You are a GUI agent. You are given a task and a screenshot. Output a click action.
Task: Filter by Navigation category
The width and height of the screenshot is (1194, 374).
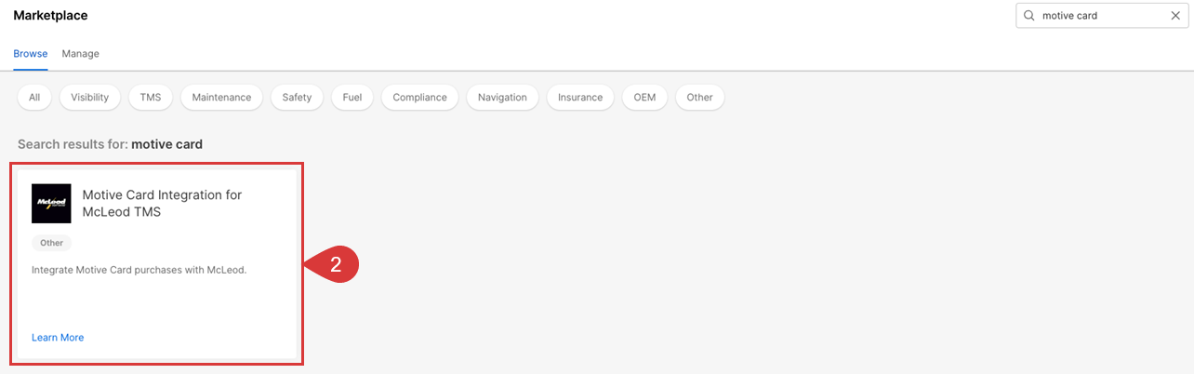tap(502, 97)
